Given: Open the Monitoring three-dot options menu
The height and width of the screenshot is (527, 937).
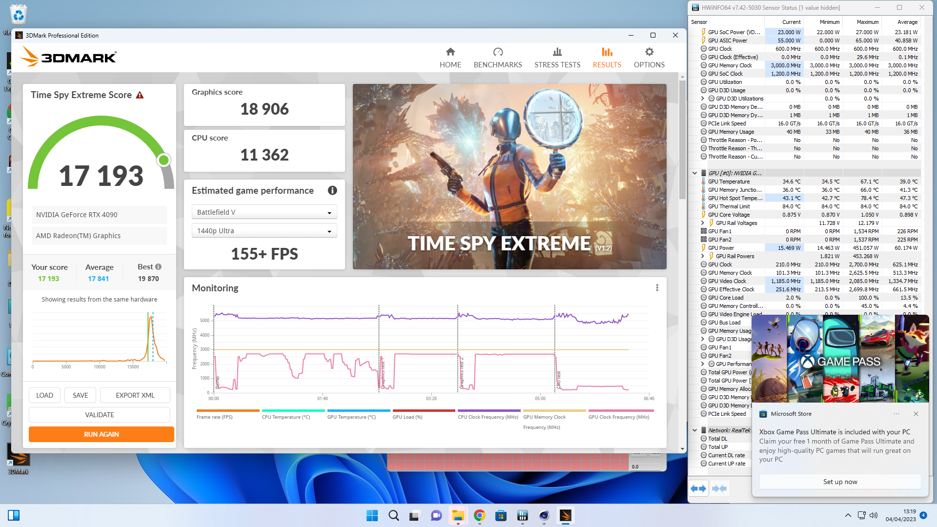Looking at the screenshot, I should 657,288.
